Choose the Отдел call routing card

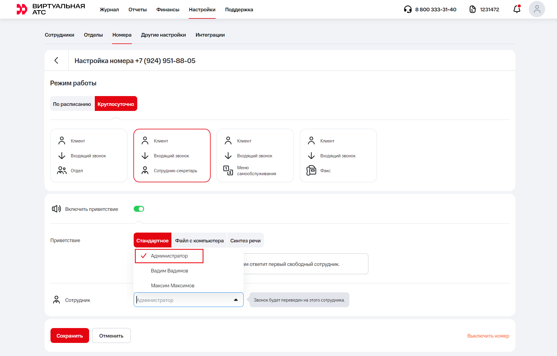89,156
